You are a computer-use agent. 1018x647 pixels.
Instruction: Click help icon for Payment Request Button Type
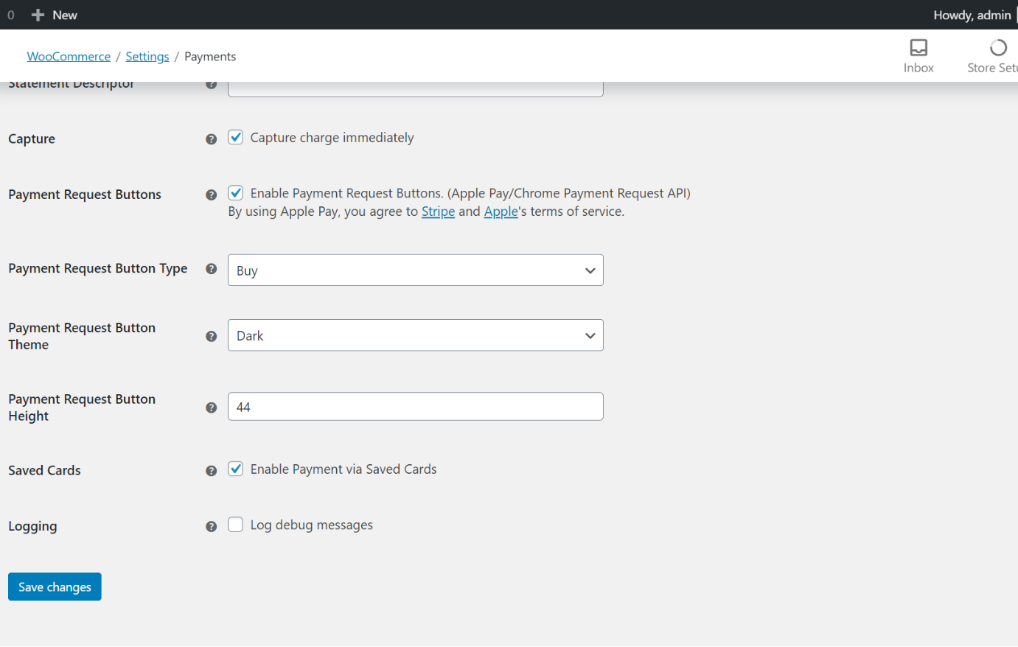tap(212, 269)
